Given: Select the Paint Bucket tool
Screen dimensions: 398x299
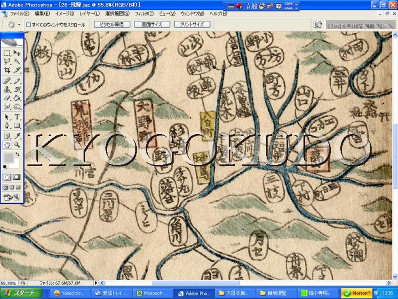Looking at the screenshot, I should 17,98.
